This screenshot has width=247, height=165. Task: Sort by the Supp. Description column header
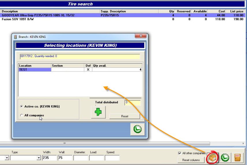click(129, 11)
